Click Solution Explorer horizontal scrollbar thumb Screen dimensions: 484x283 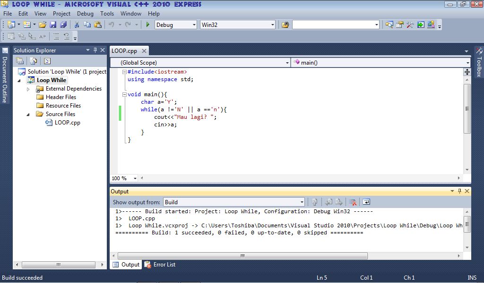pyautogui.click(x=58, y=265)
